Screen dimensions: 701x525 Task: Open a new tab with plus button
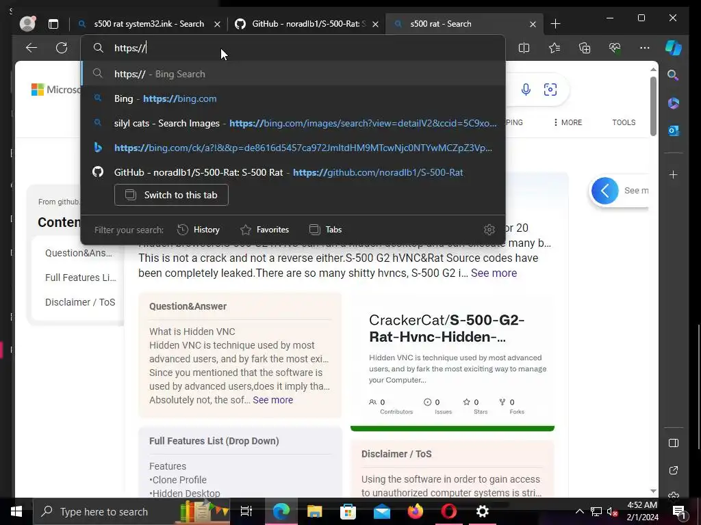point(555,24)
